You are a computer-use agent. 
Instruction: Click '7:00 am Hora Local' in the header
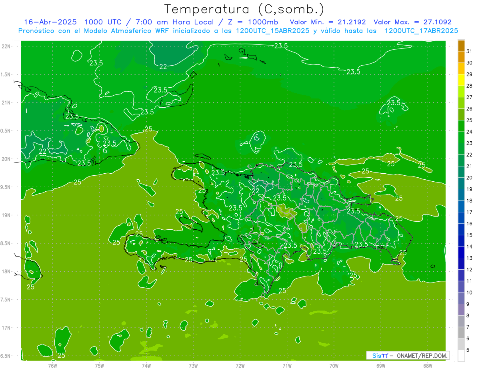(176, 22)
